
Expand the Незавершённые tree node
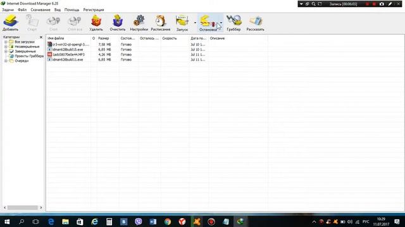[6, 47]
